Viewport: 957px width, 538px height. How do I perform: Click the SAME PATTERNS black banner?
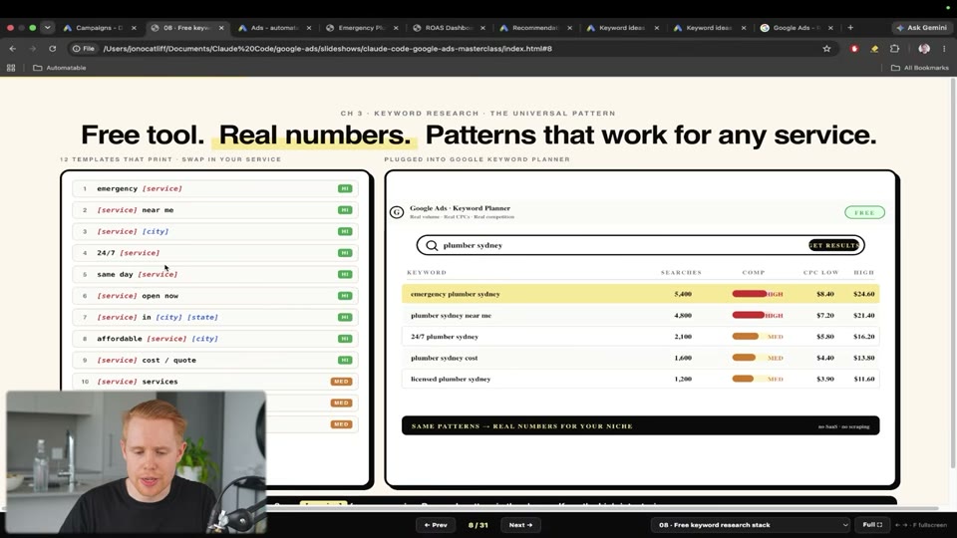(x=640, y=425)
